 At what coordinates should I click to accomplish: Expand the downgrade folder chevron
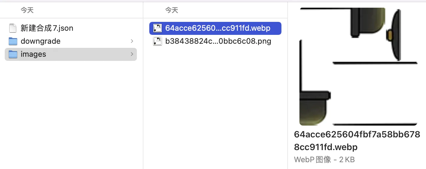click(132, 41)
